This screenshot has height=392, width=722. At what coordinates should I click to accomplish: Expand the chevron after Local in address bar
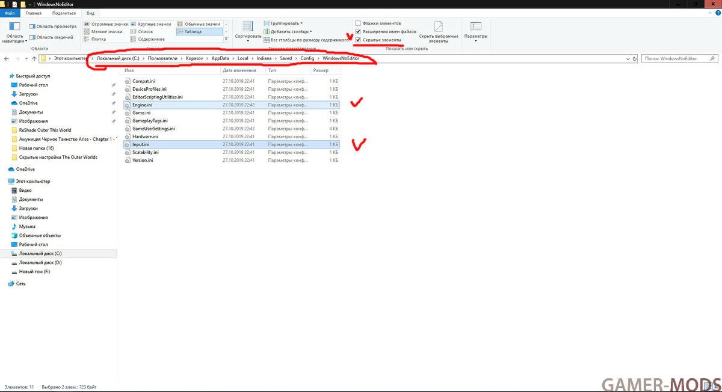(x=251, y=58)
